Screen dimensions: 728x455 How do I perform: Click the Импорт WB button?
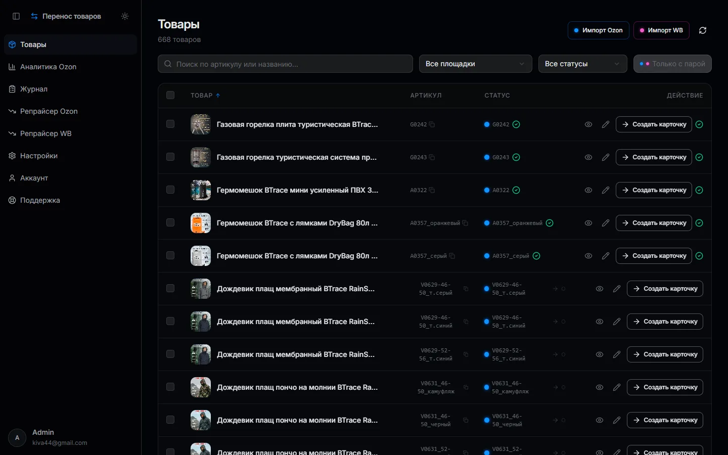click(661, 30)
